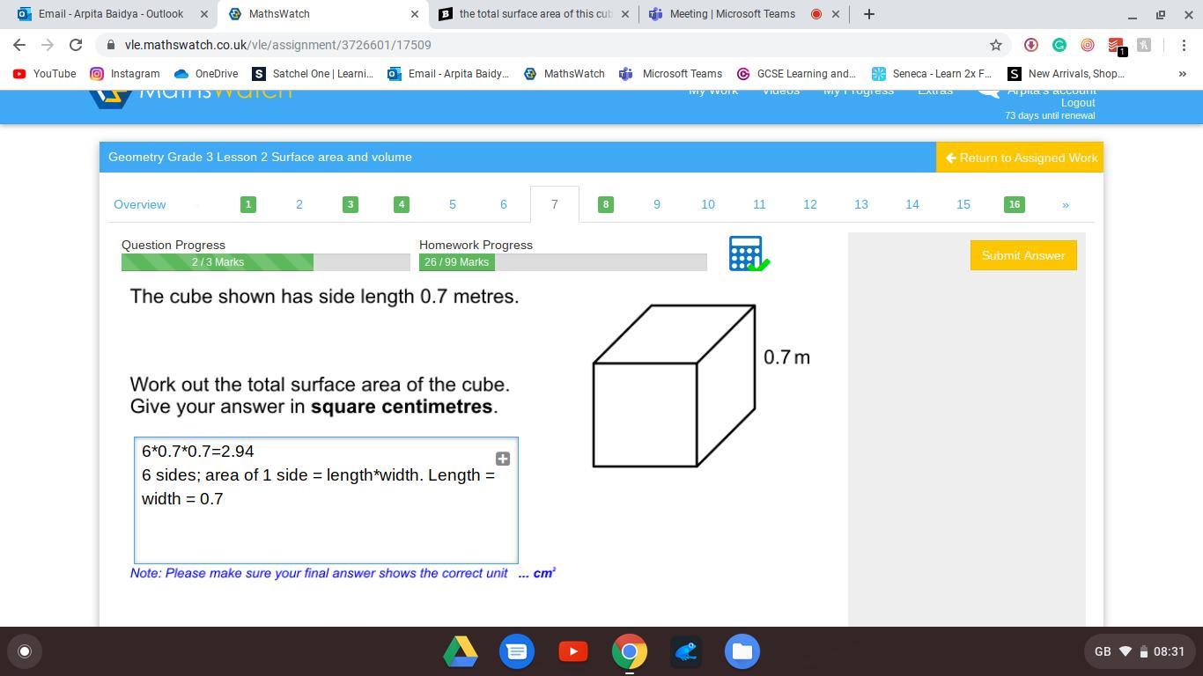
Task: Launch YouTube app from shelf
Action: 572,651
